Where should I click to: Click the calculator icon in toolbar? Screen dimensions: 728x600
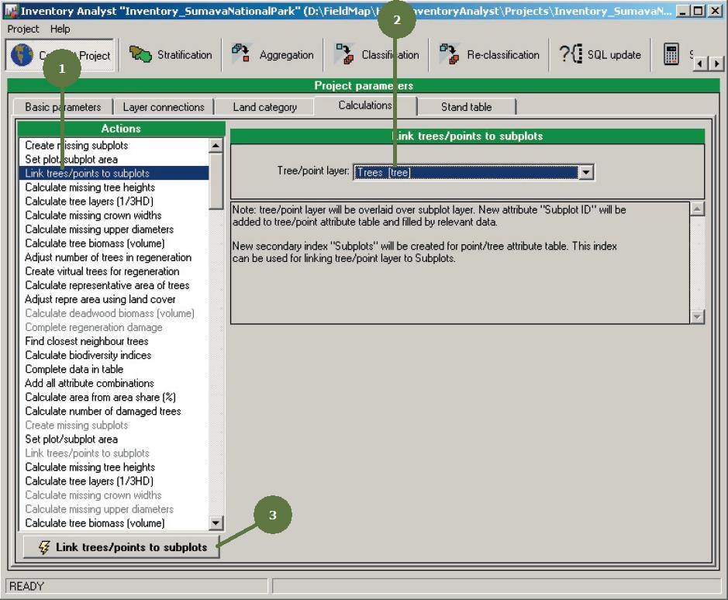coord(671,55)
